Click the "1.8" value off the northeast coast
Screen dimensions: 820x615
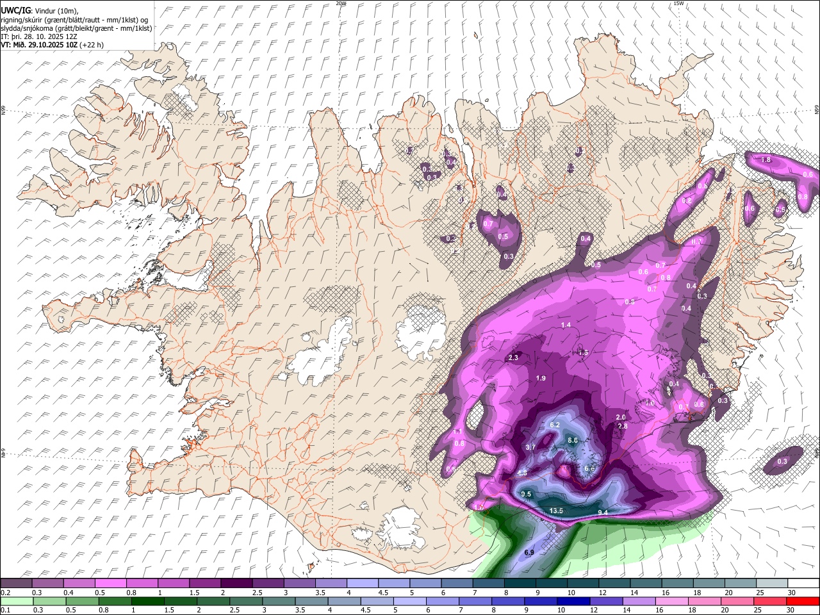(766, 160)
